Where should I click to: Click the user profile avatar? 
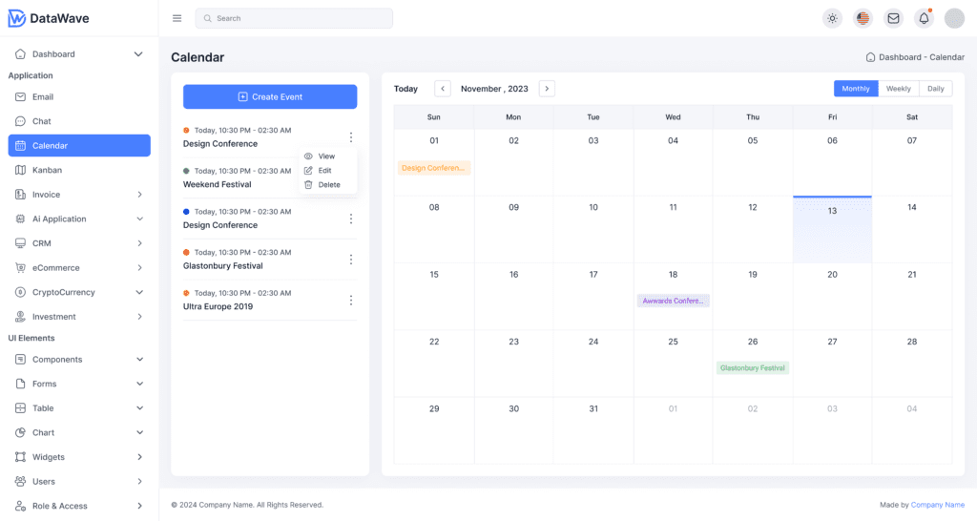954,18
